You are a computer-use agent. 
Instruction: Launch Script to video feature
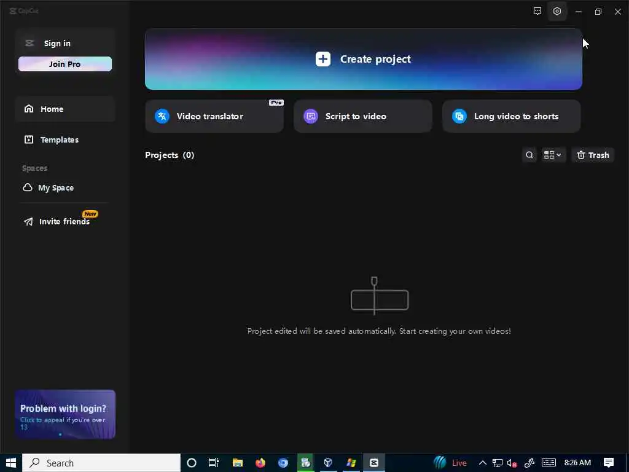(362, 116)
